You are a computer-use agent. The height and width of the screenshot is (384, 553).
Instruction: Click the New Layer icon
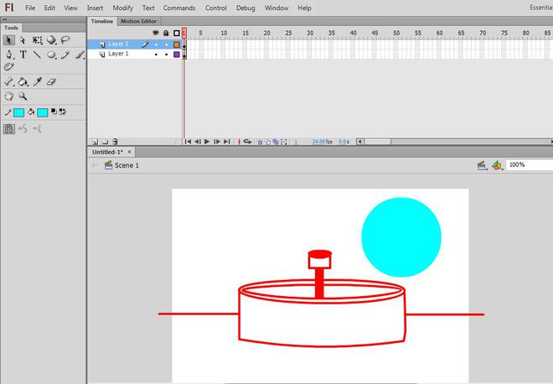95,142
